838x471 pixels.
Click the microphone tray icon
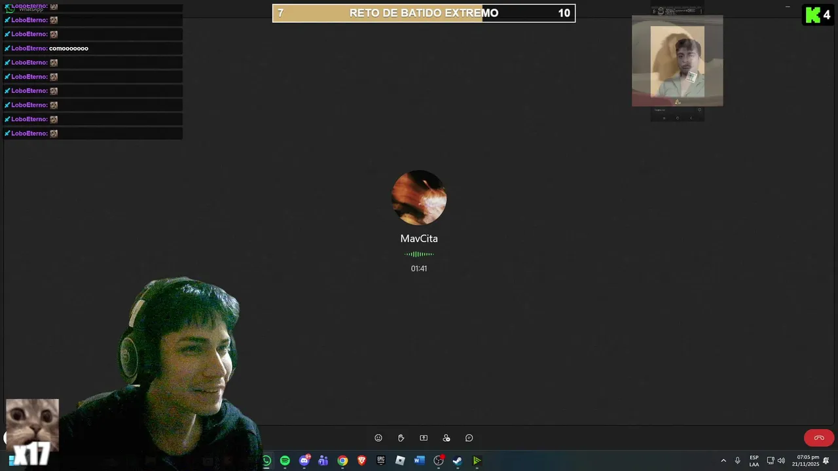[738, 461]
